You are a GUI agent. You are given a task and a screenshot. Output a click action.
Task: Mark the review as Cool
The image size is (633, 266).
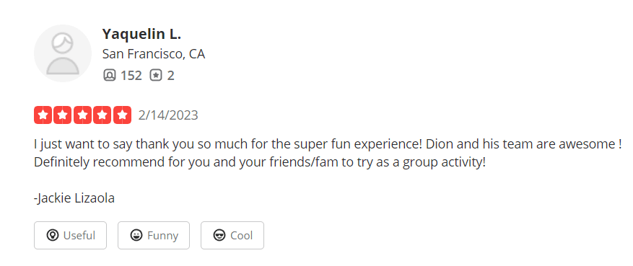232,236
